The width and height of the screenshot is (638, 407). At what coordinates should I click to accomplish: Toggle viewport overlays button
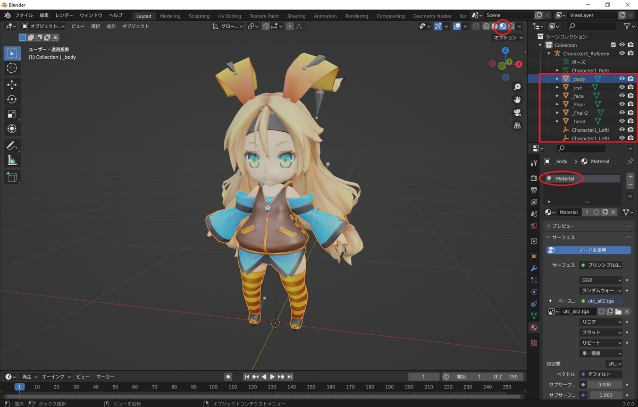pos(457,26)
